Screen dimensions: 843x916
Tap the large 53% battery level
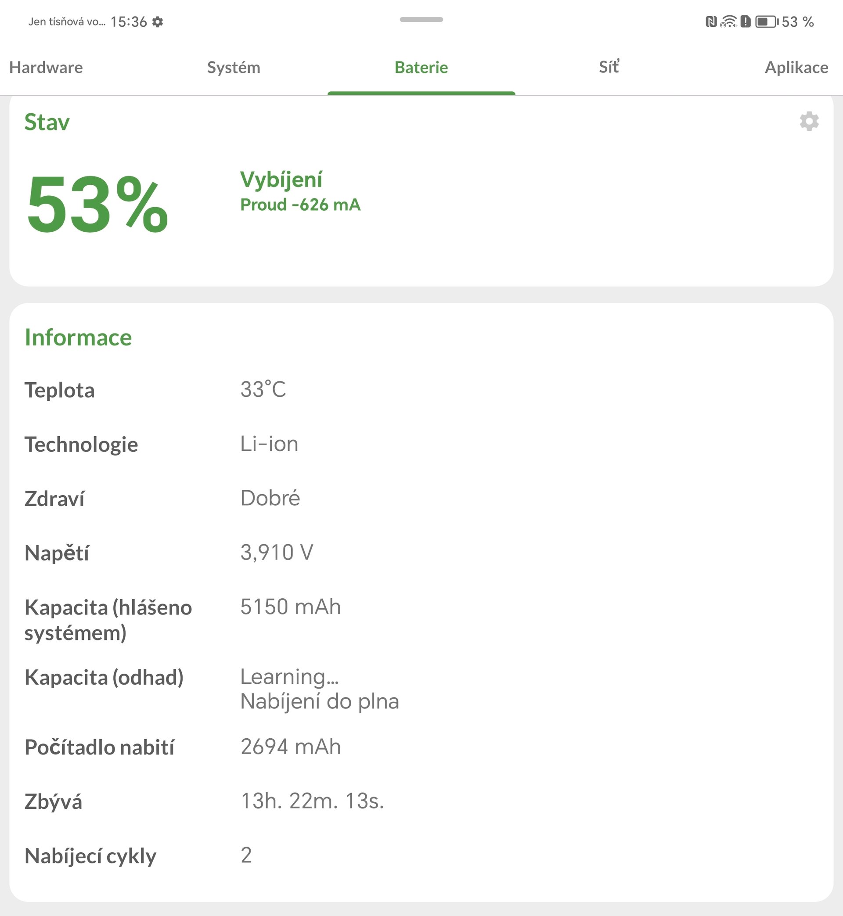(97, 204)
